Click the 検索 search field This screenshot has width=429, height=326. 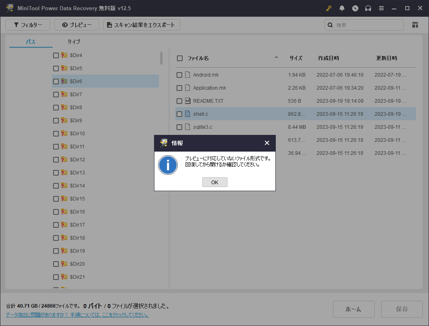point(364,25)
